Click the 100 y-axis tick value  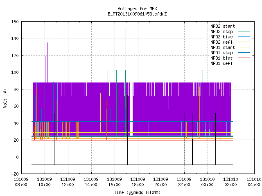click(15, 72)
